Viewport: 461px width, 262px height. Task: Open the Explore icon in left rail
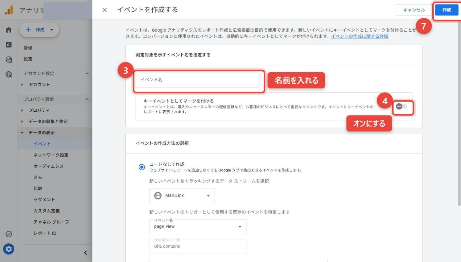point(9,59)
